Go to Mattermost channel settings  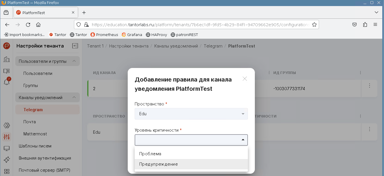pyautogui.click(x=35, y=134)
